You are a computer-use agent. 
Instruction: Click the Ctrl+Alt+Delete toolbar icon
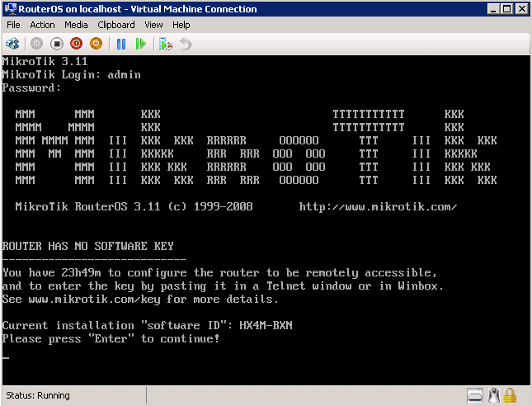[12, 44]
